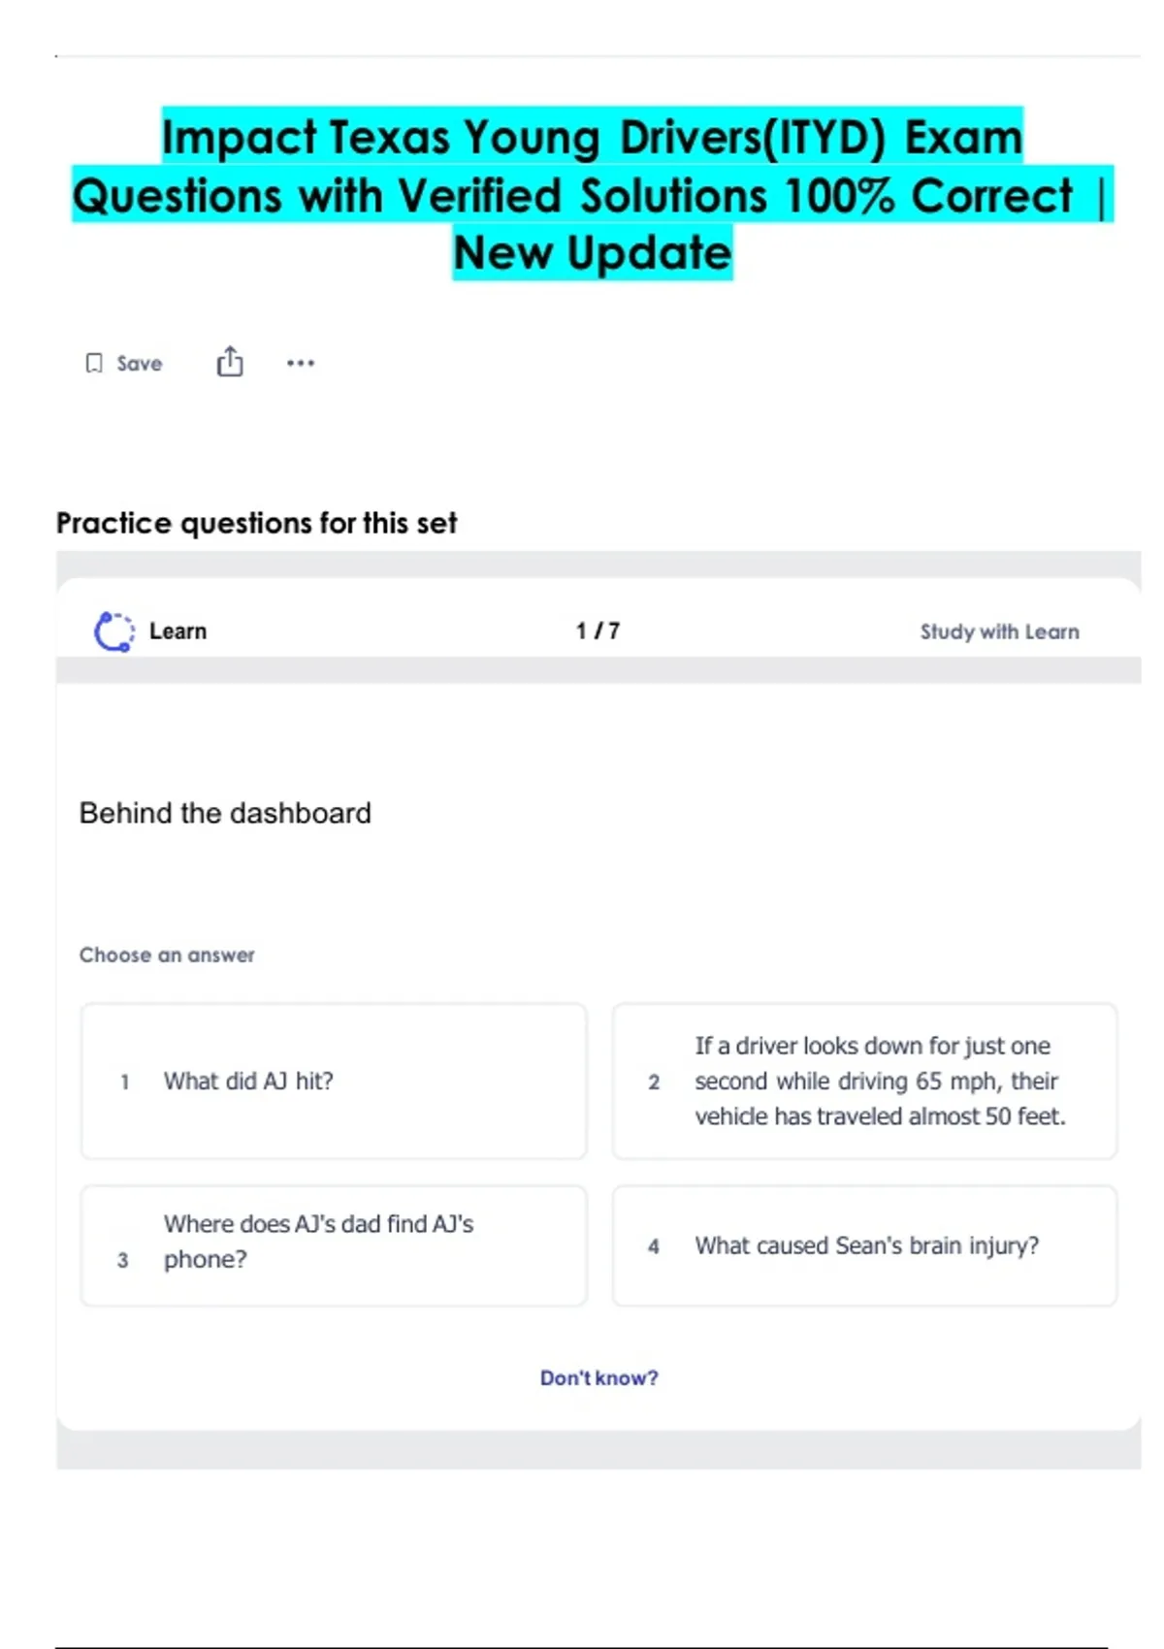Click the Save text label
Screen dimensions: 1164x1649
[140, 363]
